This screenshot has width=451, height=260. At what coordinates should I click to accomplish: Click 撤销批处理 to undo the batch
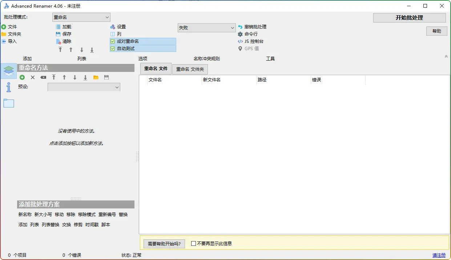point(252,27)
